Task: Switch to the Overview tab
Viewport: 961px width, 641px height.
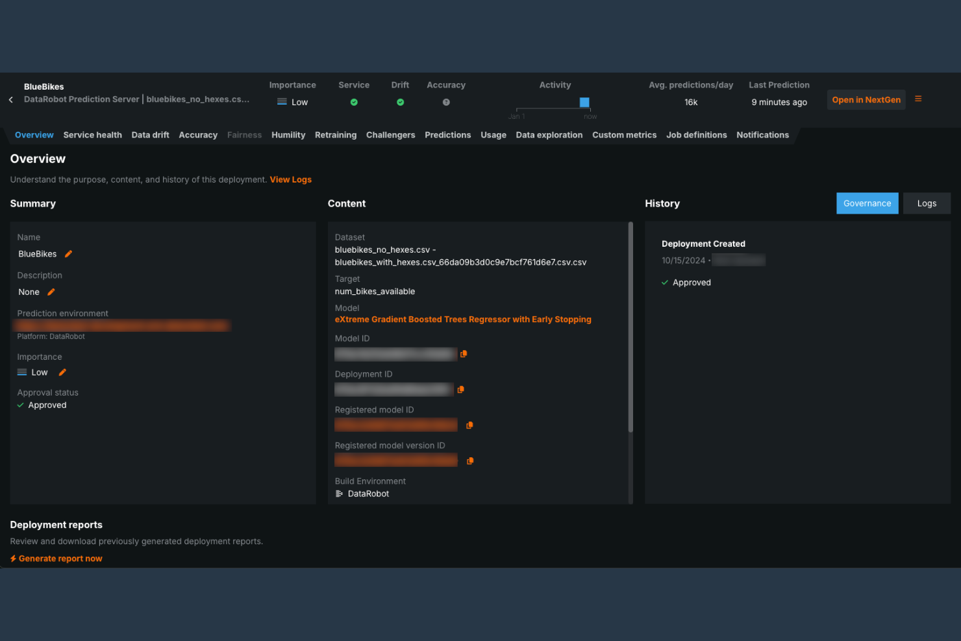Action: 34,135
